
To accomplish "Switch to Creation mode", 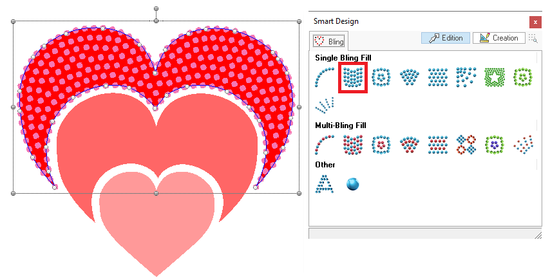I will 498,38.
